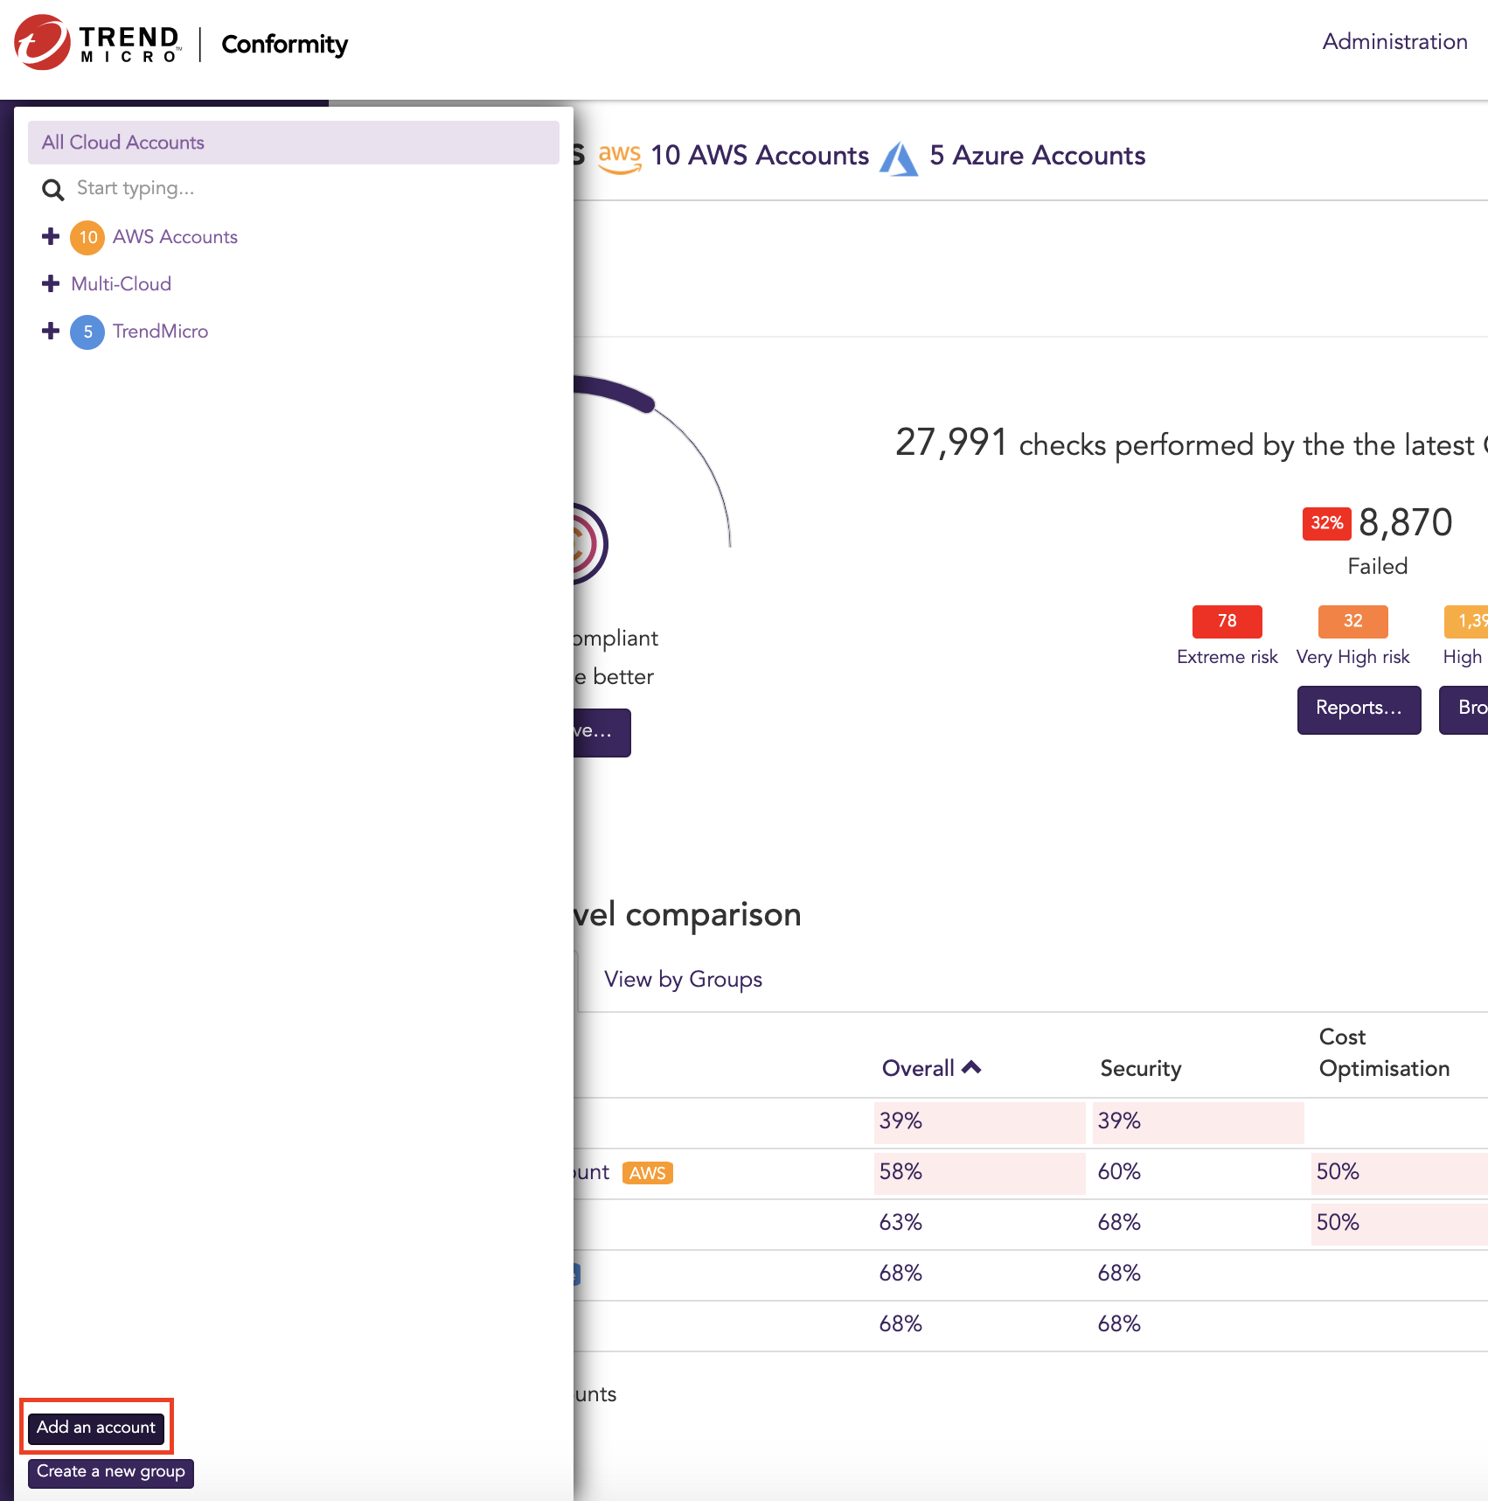This screenshot has width=1488, height=1501.
Task: Click the Very High risk label
Action: pos(1352,657)
